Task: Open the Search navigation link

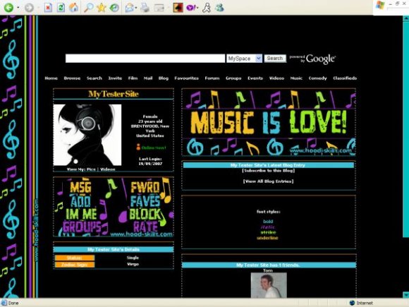Action: point(94,78)
